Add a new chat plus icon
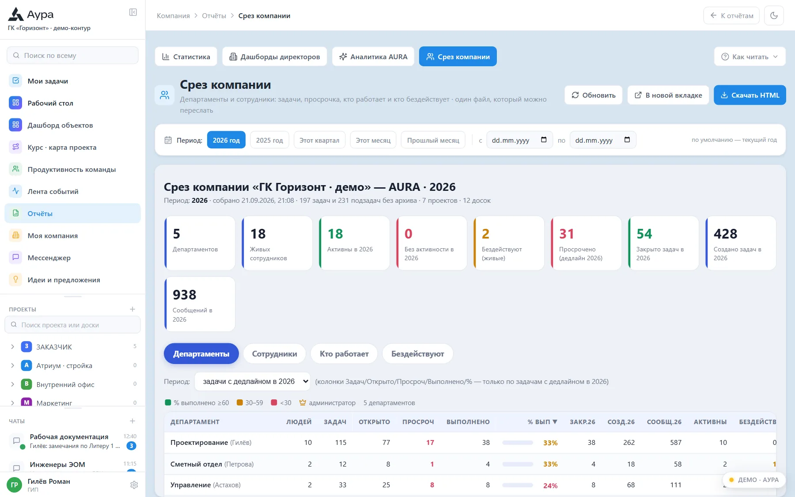The height and width of the screenshot is (497, 795). pyautogui.click(x=132, y=421)
